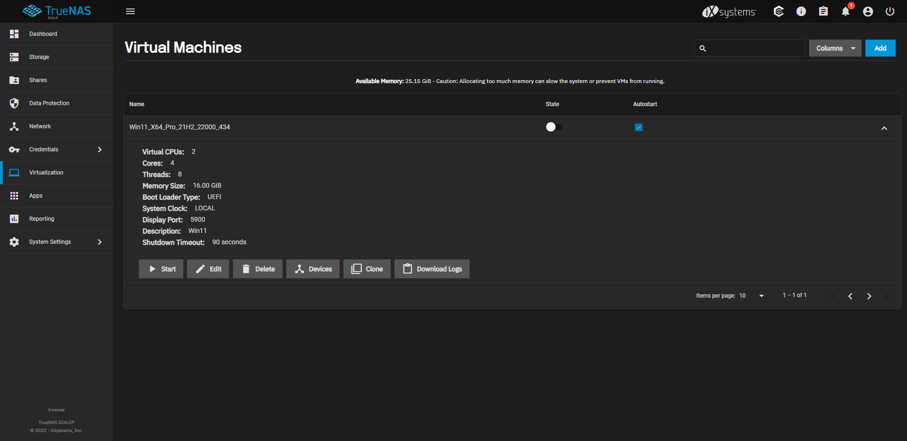Go to the next page arrow
This screenshot has width=907, height=441.
(869, 296)
